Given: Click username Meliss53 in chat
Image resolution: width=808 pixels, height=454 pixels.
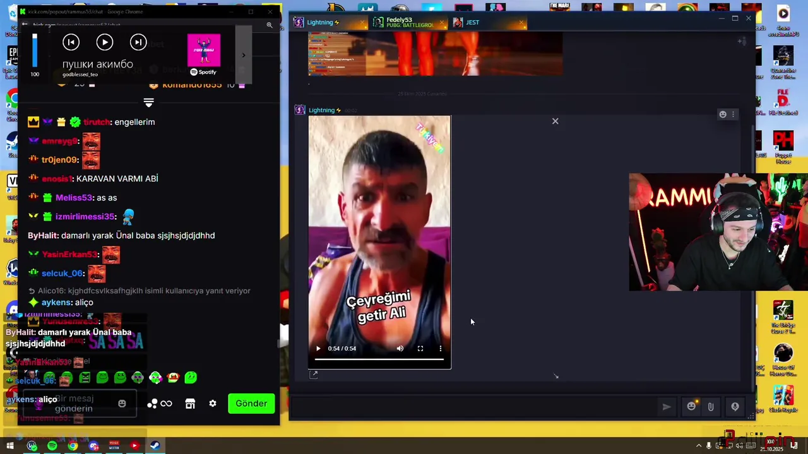Looking at the screenshot, I should (74, 197).
